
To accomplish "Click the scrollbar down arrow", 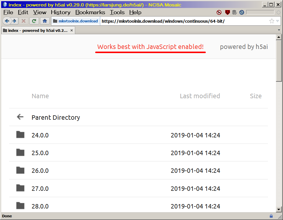I will (x=279, y=209).
